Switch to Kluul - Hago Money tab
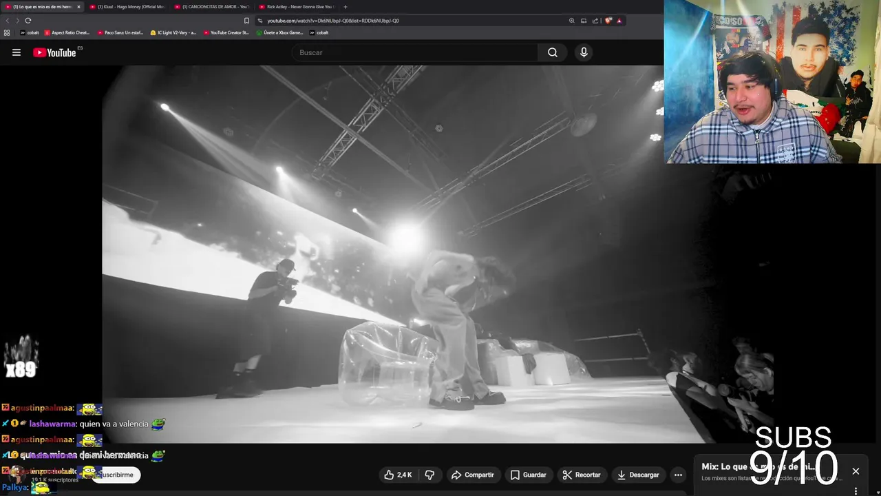Image resolution: width=881 pixels, height=496 pixels. coord(127,7)
